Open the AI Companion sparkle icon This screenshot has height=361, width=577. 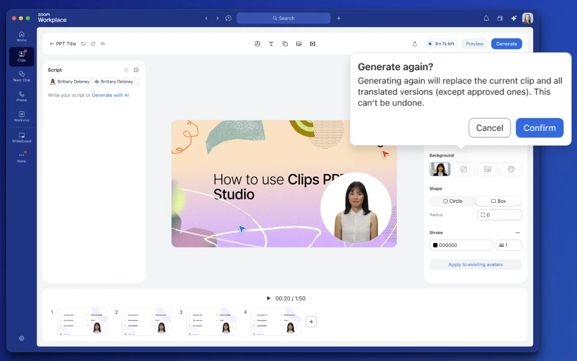click(x=514, y=18)
